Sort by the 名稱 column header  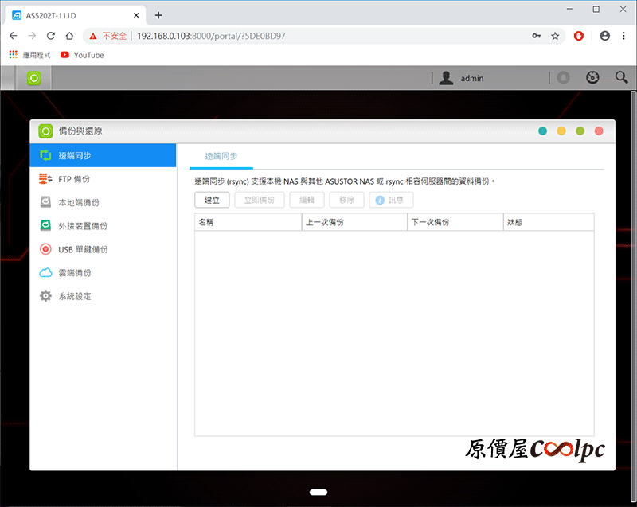click(x=248, y=222)
